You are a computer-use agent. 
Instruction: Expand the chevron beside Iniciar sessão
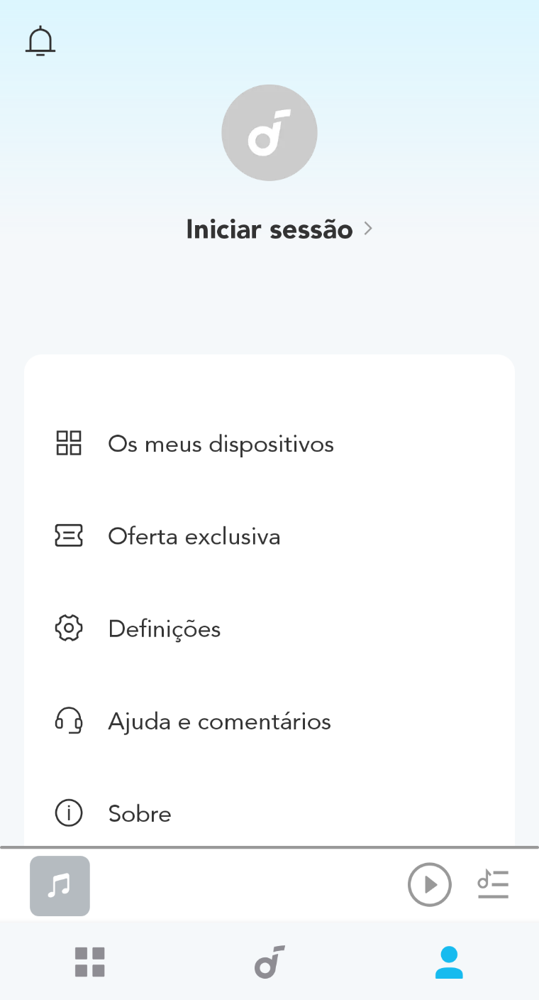point(368,229)
